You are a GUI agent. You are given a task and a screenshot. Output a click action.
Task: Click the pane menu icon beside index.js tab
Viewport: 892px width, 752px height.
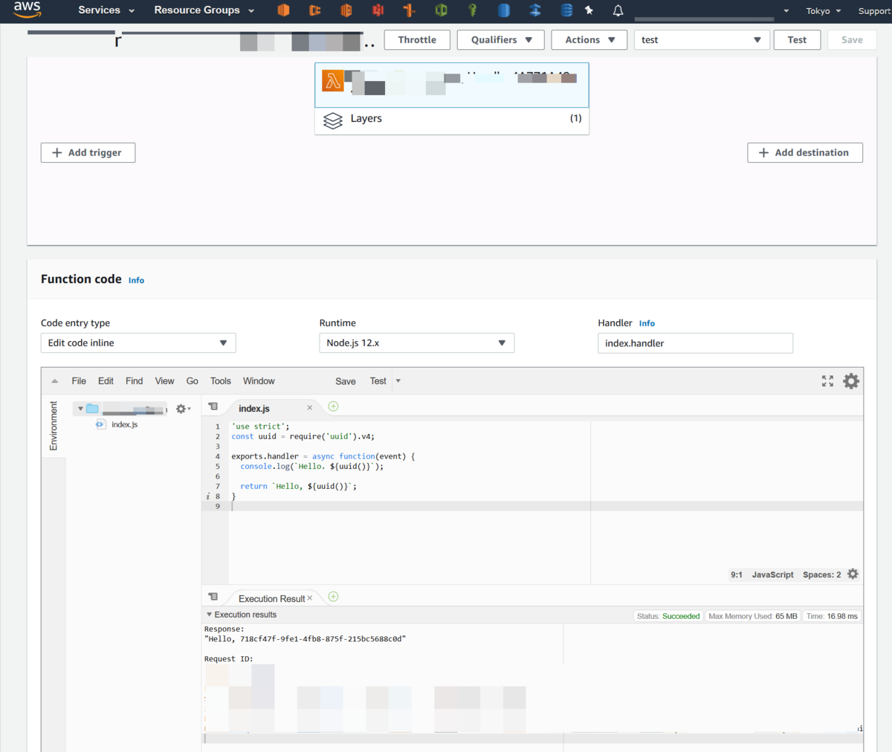[x=213, y=407]
